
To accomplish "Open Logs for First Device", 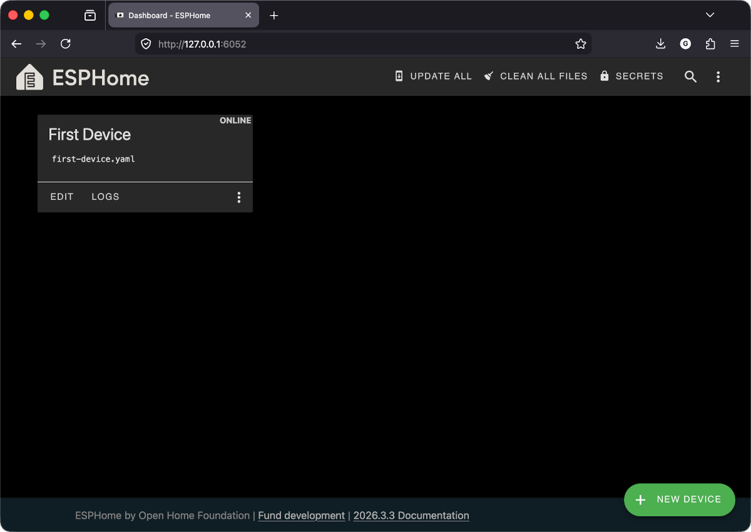I will 105,197.
